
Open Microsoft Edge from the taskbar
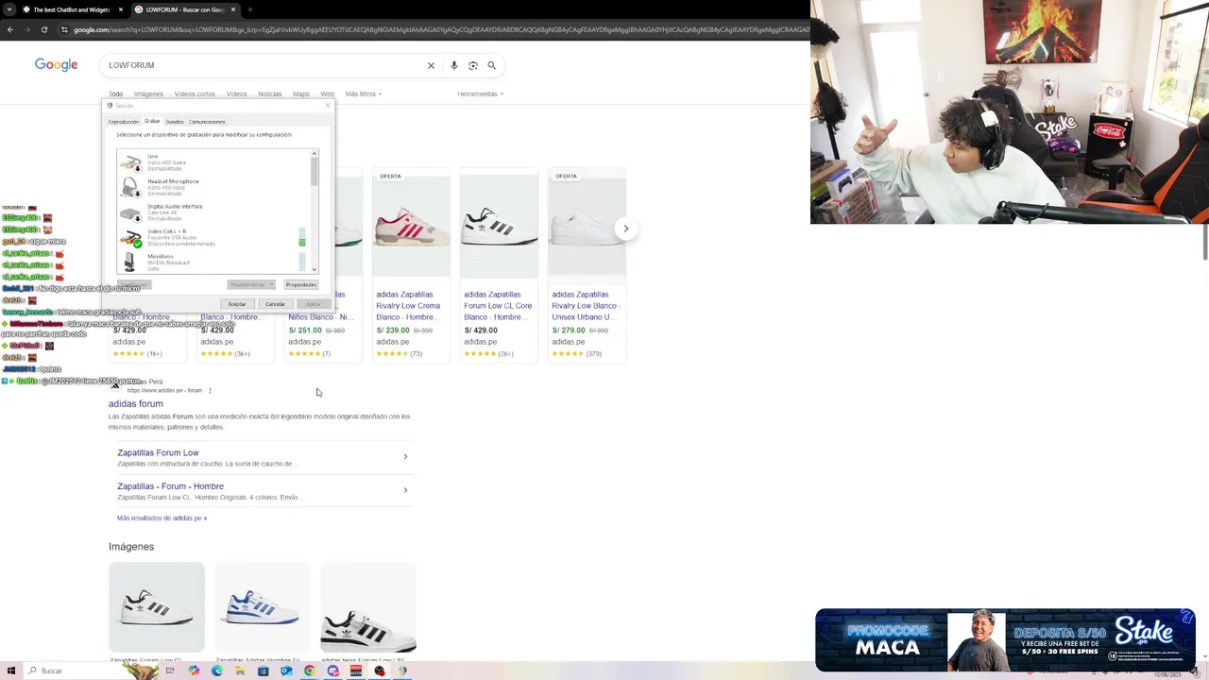pyautogui.click(x=217, y=671)
